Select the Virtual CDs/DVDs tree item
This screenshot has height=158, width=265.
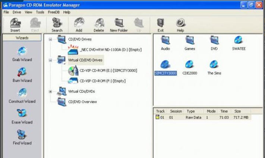pos(82,91)
